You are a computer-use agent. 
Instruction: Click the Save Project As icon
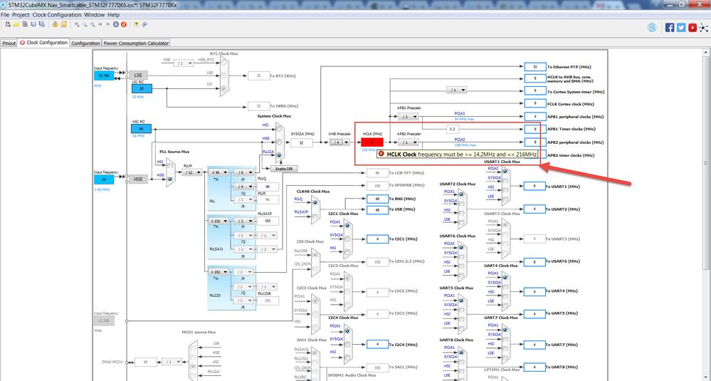point(42,24)
